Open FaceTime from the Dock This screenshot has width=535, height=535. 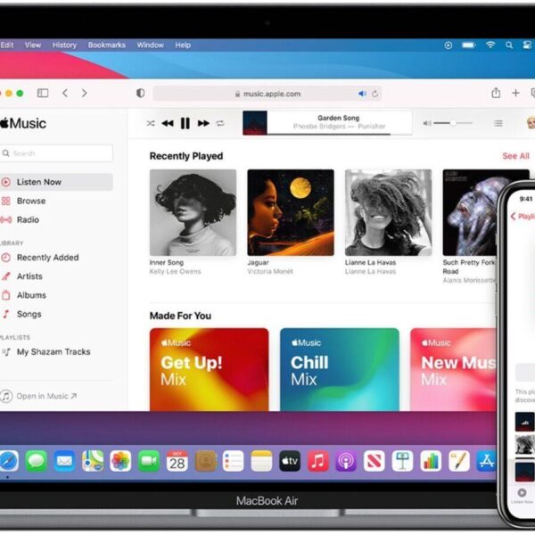(x=149, y=461)
